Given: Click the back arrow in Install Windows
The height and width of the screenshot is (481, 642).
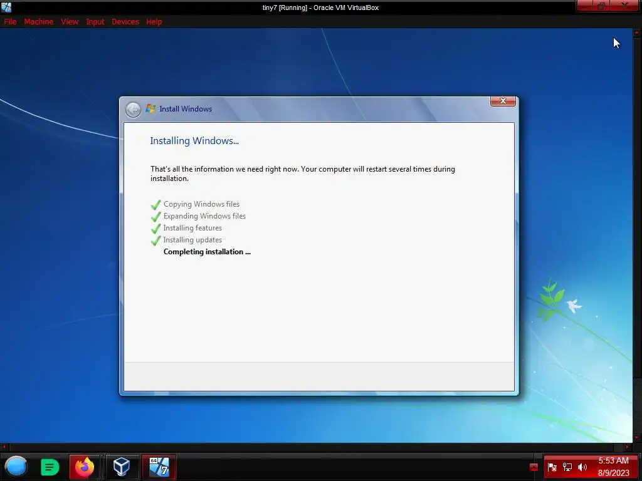Looking at the screenshot, I should click(133, 109).
